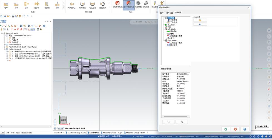The image size is (272, 139).
Task: Toggle the pin on the 刀路 panel
Action: (48, 21)
